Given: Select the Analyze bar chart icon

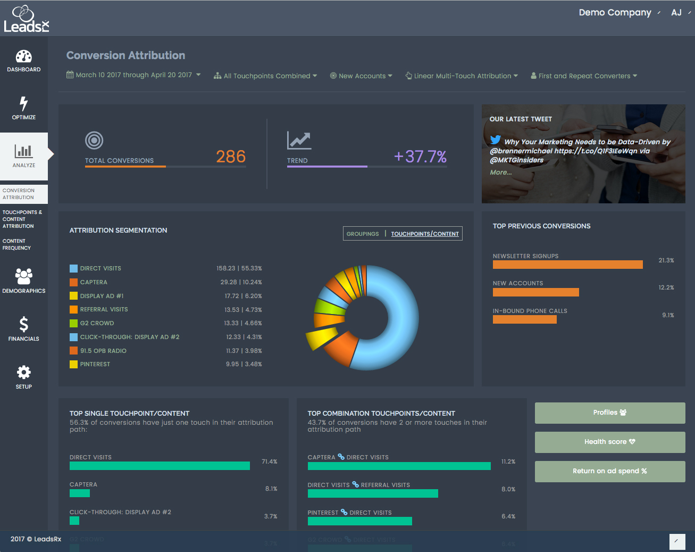Looking at the screenshot, I should tap(23, 151).
